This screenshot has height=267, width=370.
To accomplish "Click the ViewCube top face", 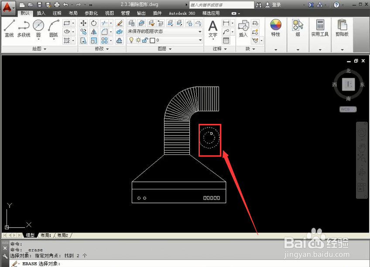I will pos(348,84).
